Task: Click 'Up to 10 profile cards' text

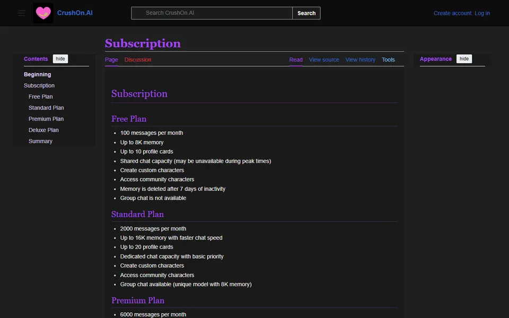Action: [x=147, y=152]
